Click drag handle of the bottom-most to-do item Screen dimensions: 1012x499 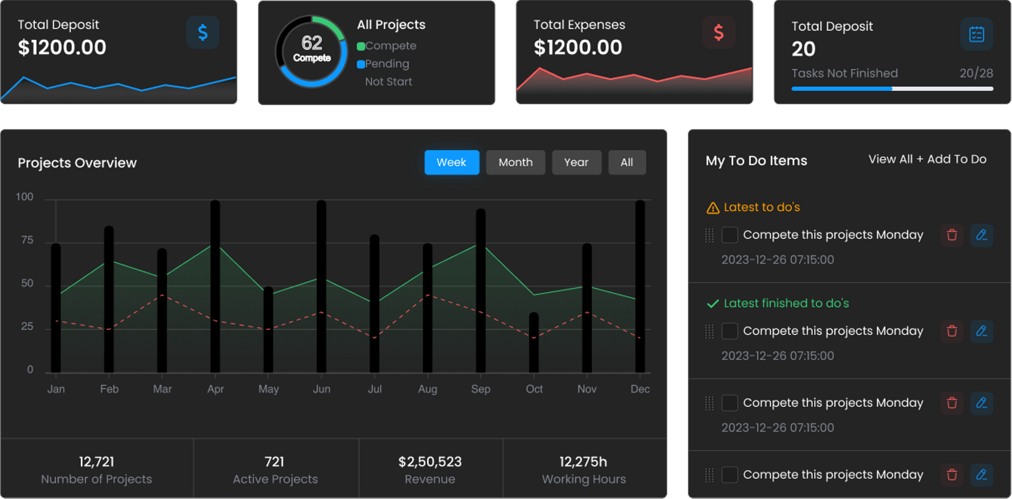click(709, 476)
